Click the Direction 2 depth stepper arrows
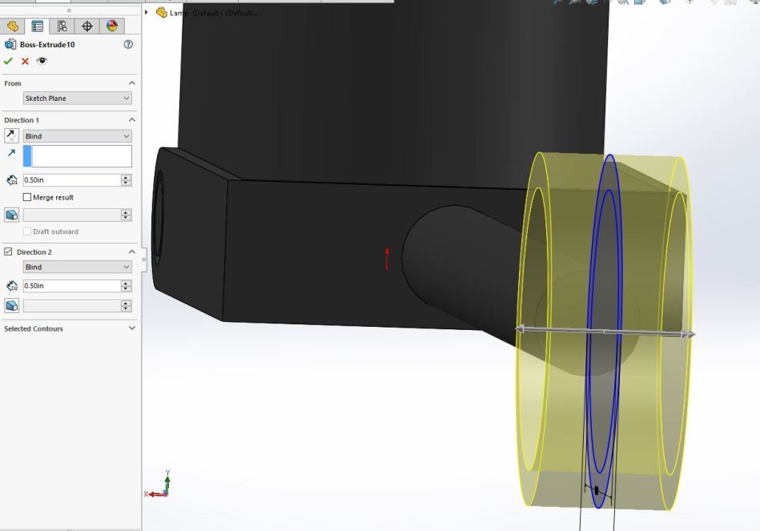This screenshot has width=760, height=531. click(x=126, y=286)
